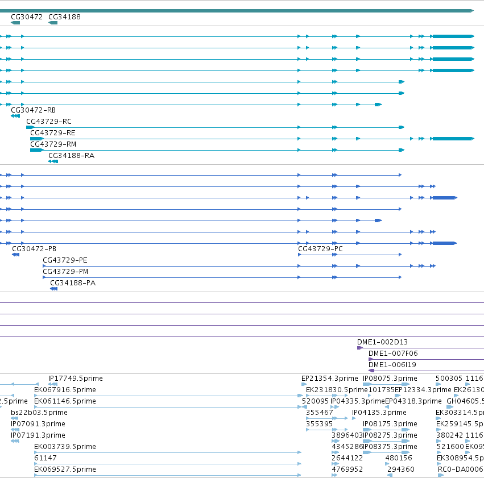This screenshot has width=484, height=478.
Task: Click the arrow glyph beneath CG34188-RA
Action: coord(53,161)
